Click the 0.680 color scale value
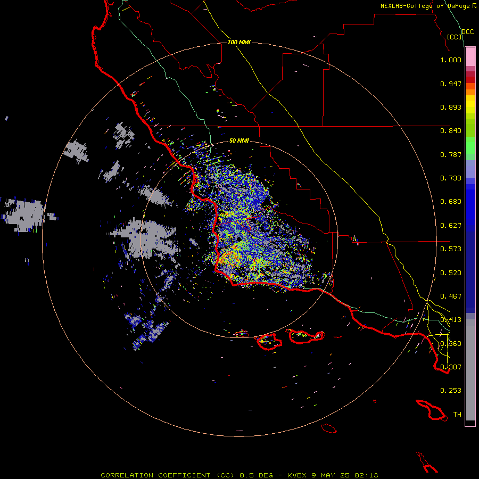 pos(451,202)
